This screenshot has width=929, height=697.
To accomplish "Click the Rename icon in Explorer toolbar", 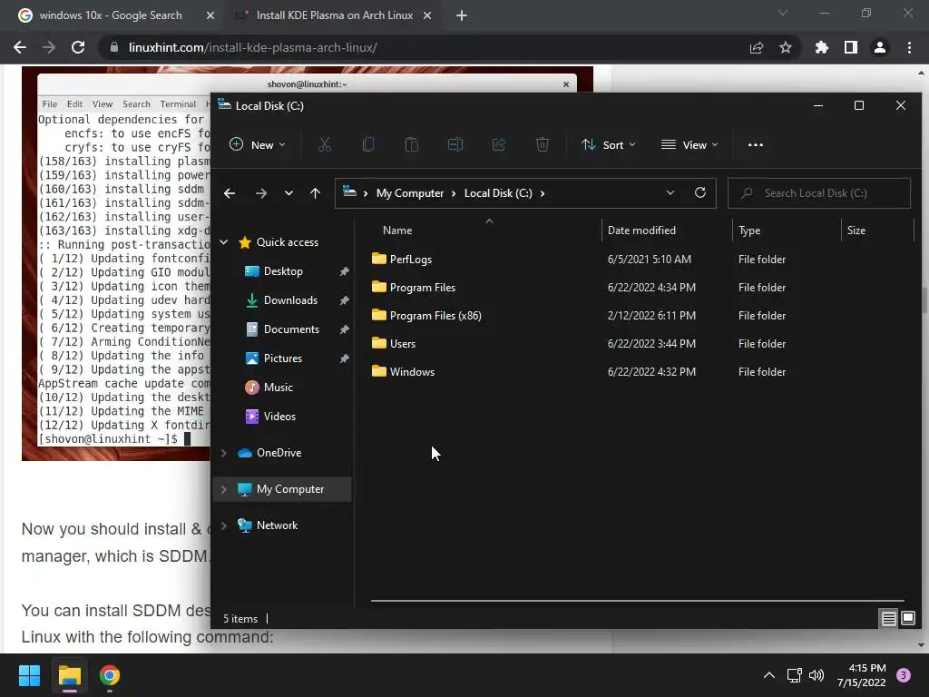I will (455, 144).
